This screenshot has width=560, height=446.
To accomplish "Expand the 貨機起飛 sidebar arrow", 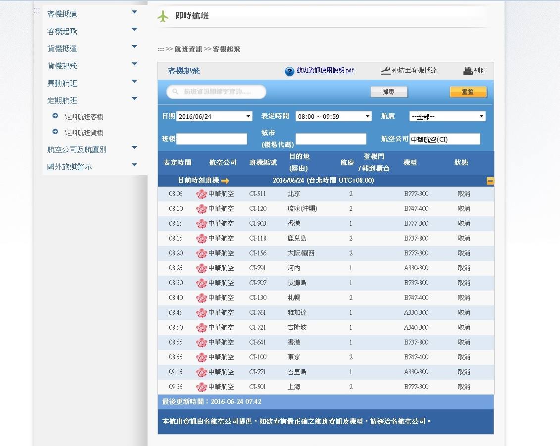I will pyautogui.click(x=134, y=64).
